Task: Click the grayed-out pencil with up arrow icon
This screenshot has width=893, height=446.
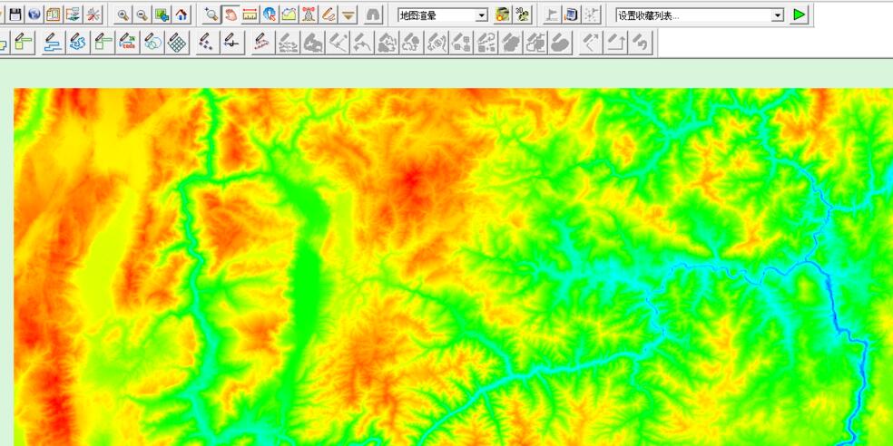Action: tap(615, 43)
